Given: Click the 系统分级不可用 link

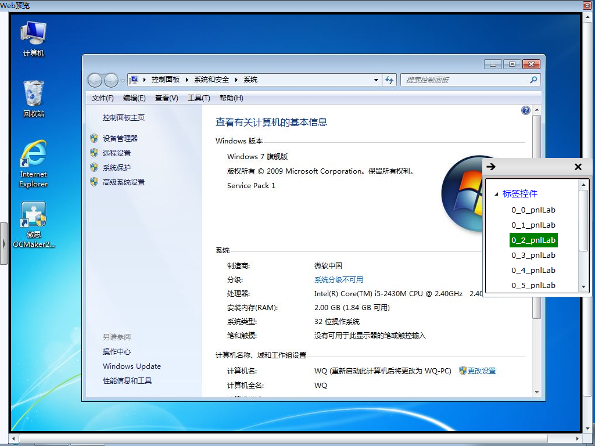Looking at the screenshot, I should pos(339,279).
